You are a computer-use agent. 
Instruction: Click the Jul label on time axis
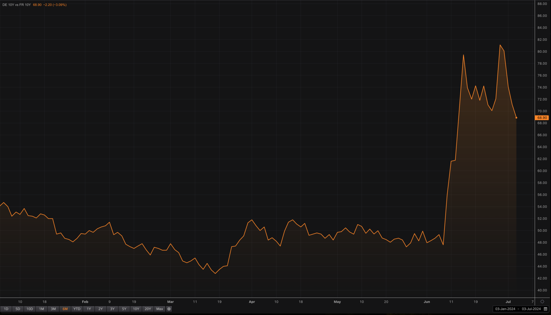pyautogui.click(x=508, y=302)
